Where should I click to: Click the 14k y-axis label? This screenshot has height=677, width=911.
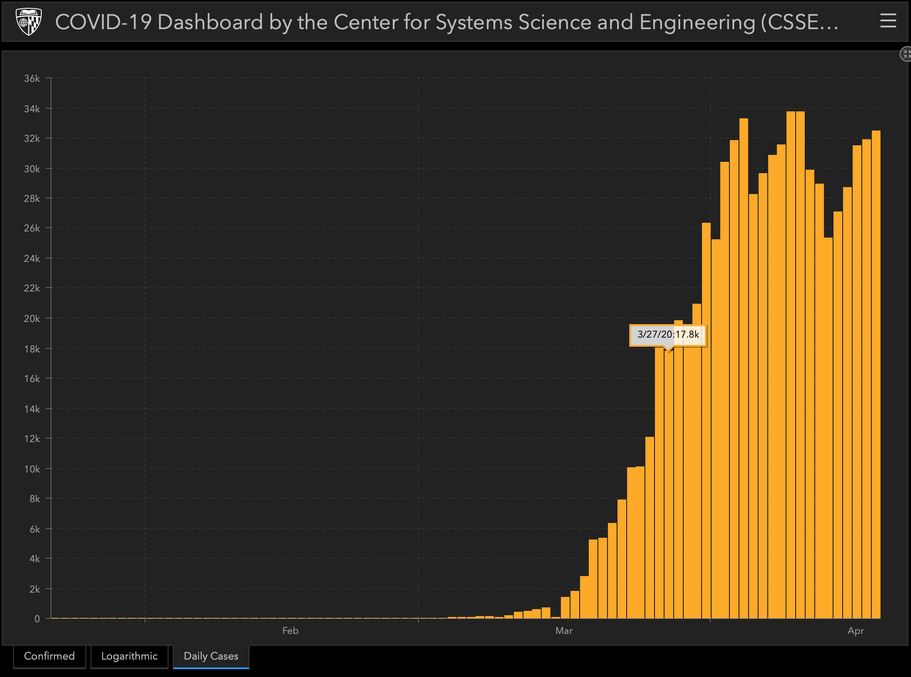click(32, 409)
